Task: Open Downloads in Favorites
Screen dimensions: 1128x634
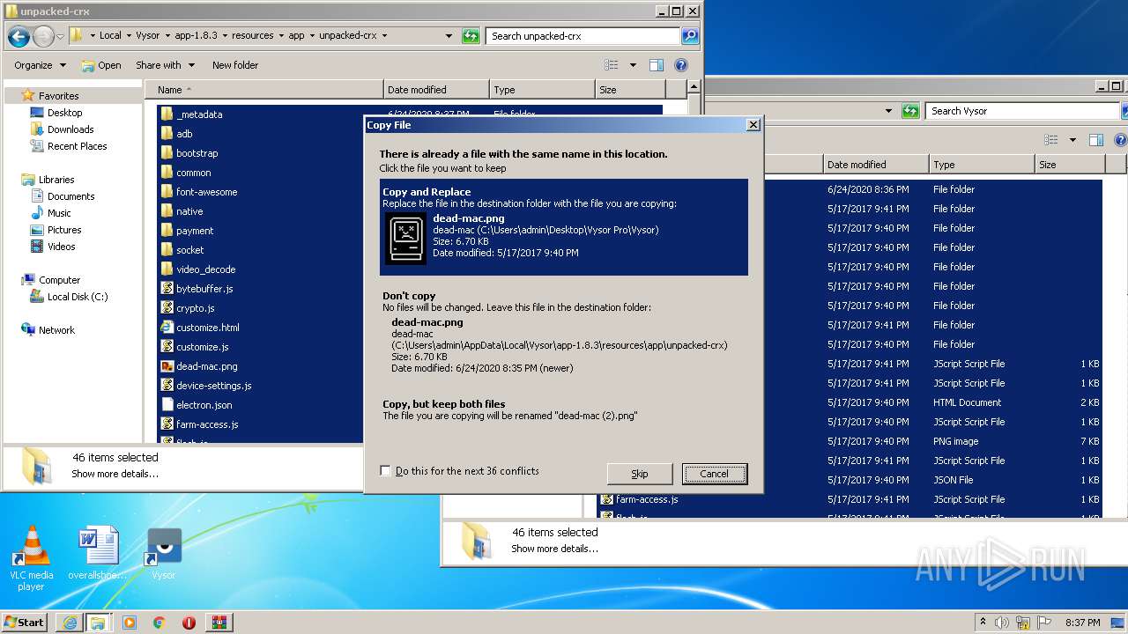Action: point(70,129)
